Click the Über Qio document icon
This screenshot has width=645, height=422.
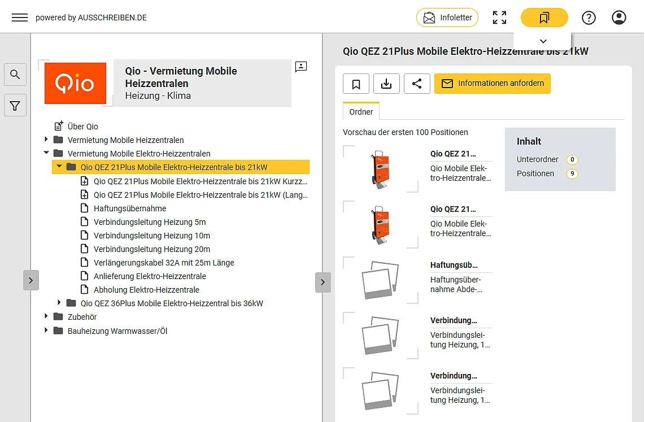pyautogui.click(x=59, y=125)
